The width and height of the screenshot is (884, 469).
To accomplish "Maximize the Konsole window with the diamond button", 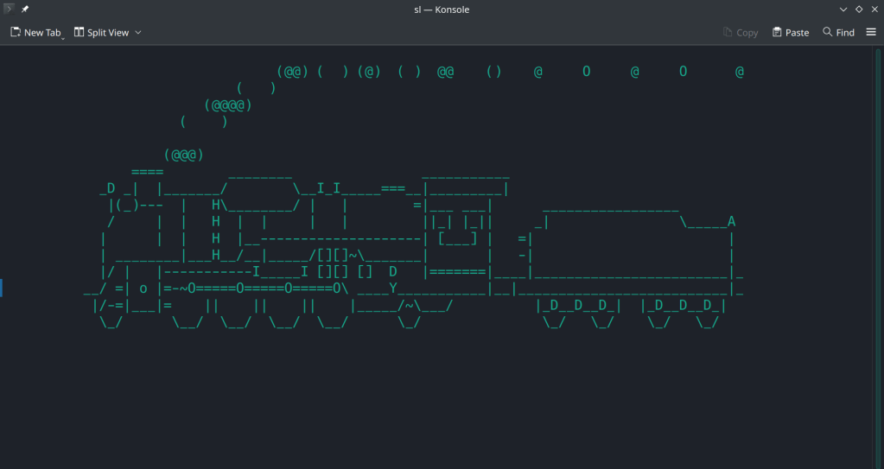I will [859, 10].
